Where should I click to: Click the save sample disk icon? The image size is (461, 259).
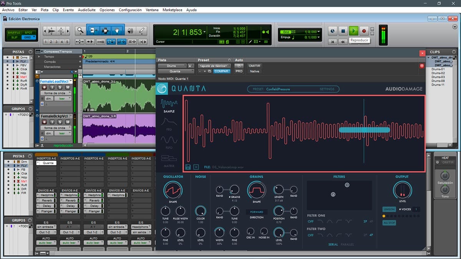tap(188, 167)
